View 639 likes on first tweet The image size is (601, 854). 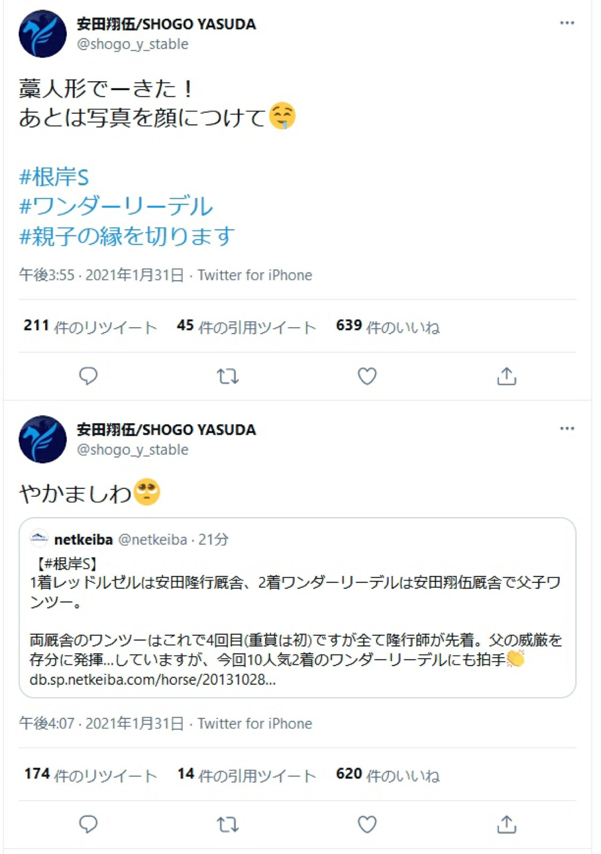pyautogui.click(x=388, y=326)
